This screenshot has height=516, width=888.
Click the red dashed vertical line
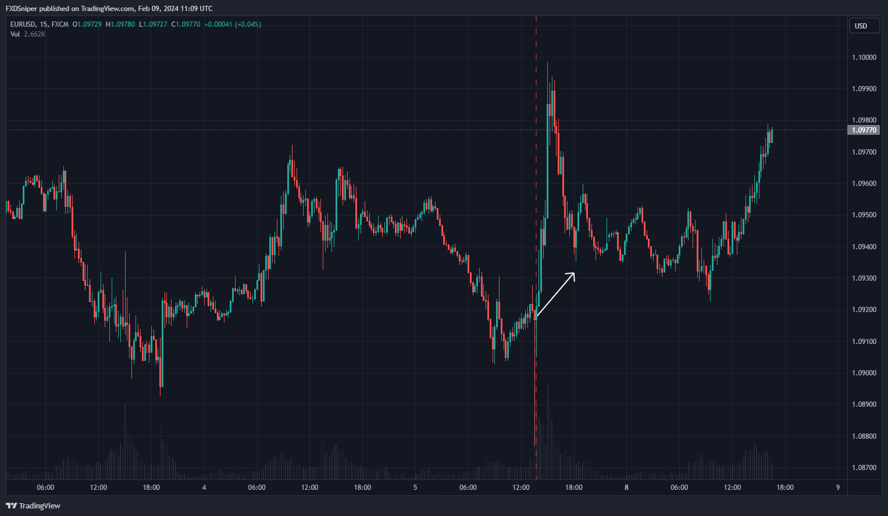pos(536,174)
